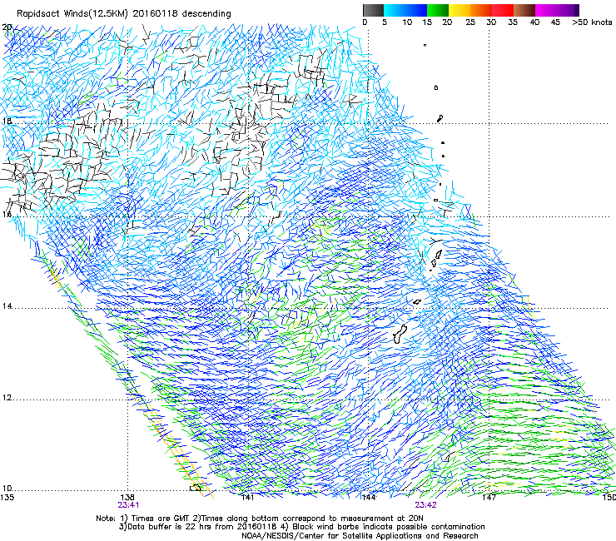Viewport: 616px width, 541px height.
Task: Click the purple '23:41' time label
Action: [x=128, y=504]
